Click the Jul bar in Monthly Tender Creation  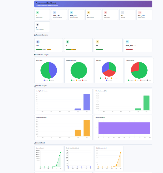pos(78,109)
